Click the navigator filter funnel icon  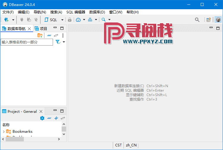pyautogui.click(x=58, y=42)
